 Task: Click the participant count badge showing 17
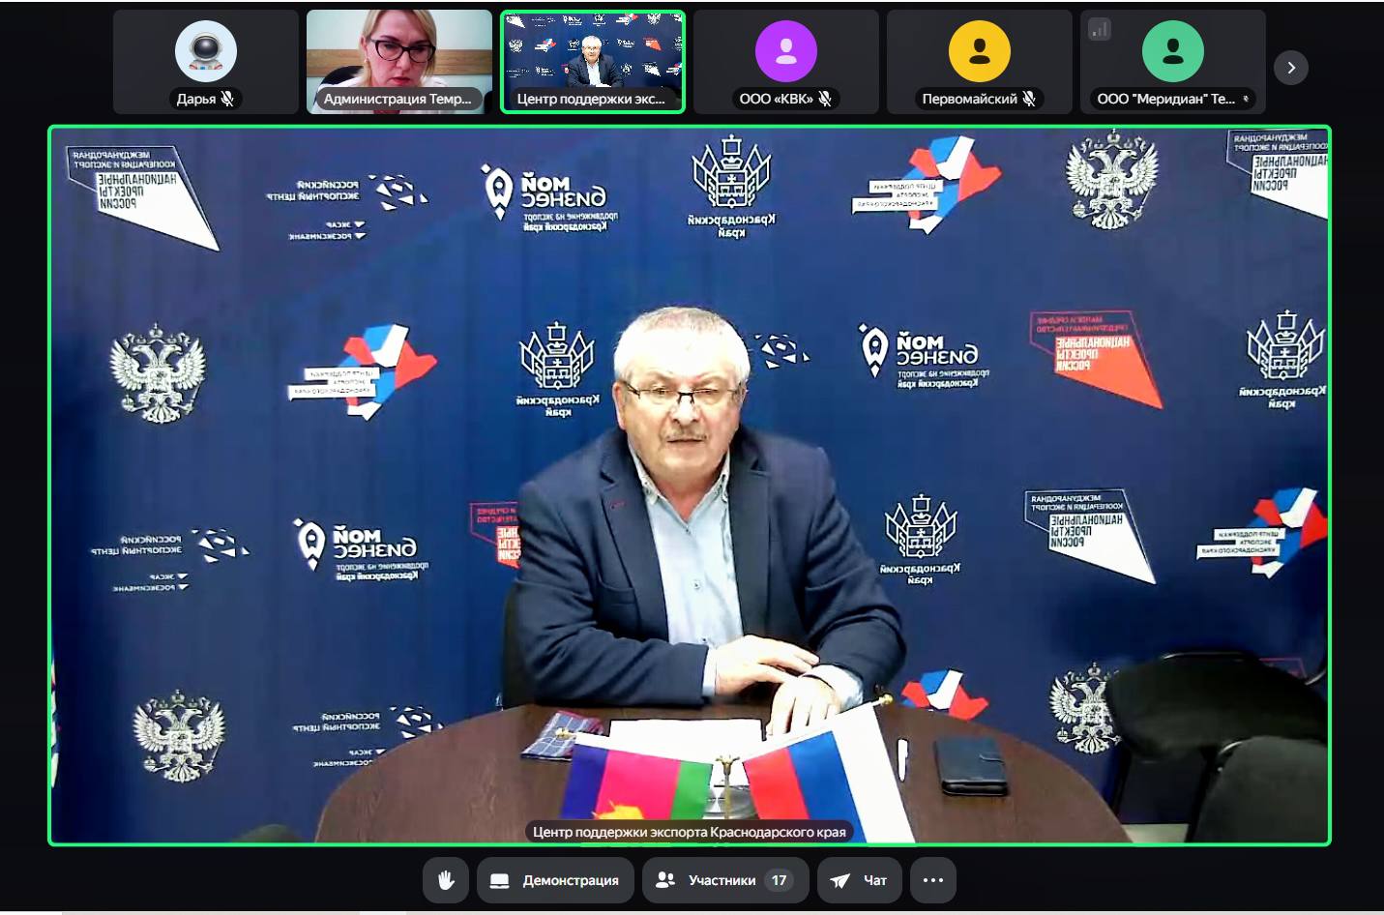(x=779, y=880)
